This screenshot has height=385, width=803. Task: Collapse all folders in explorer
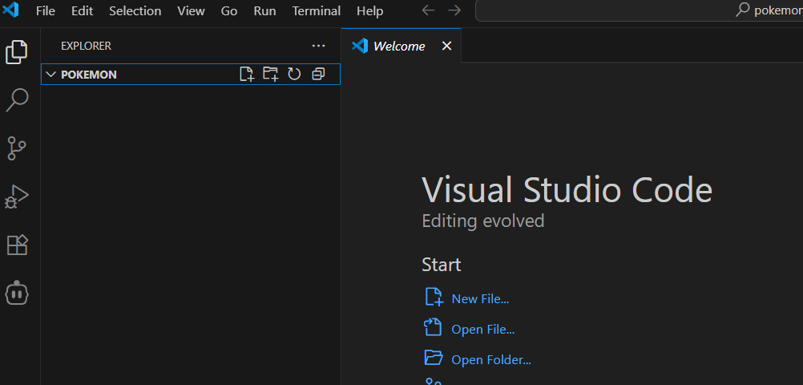click(318, 75)
